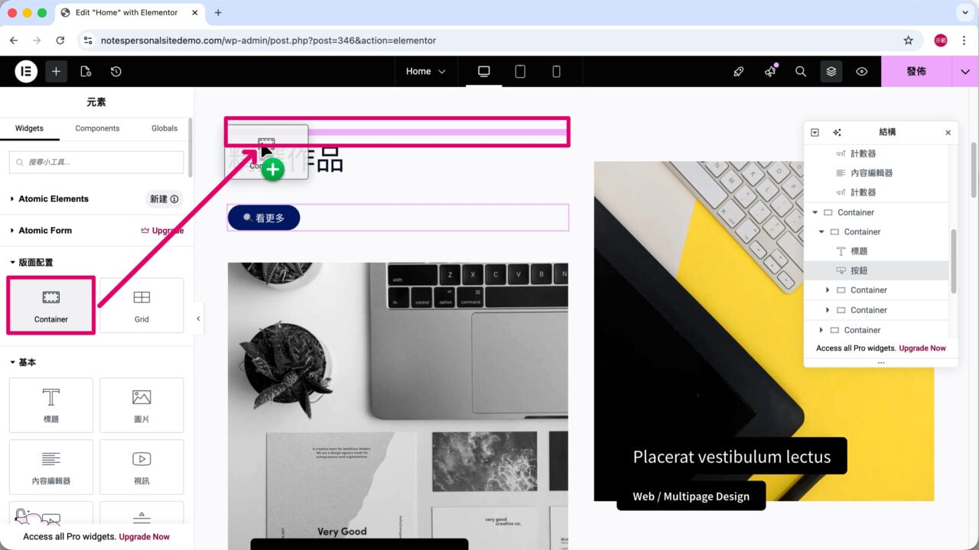Reload the browser page
Screen dimensions: 979x550
(60, 40)
